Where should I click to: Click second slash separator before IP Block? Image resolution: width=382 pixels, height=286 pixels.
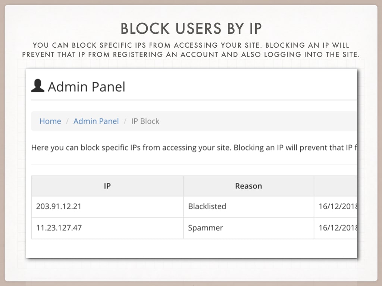(x=125, y=121)
